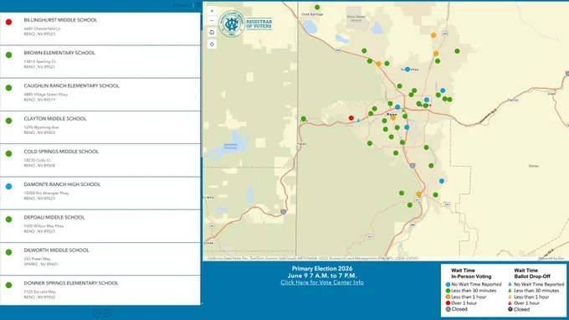
Task: Click the Cold Springs label on the map
Action: click(x=312, y=14)
